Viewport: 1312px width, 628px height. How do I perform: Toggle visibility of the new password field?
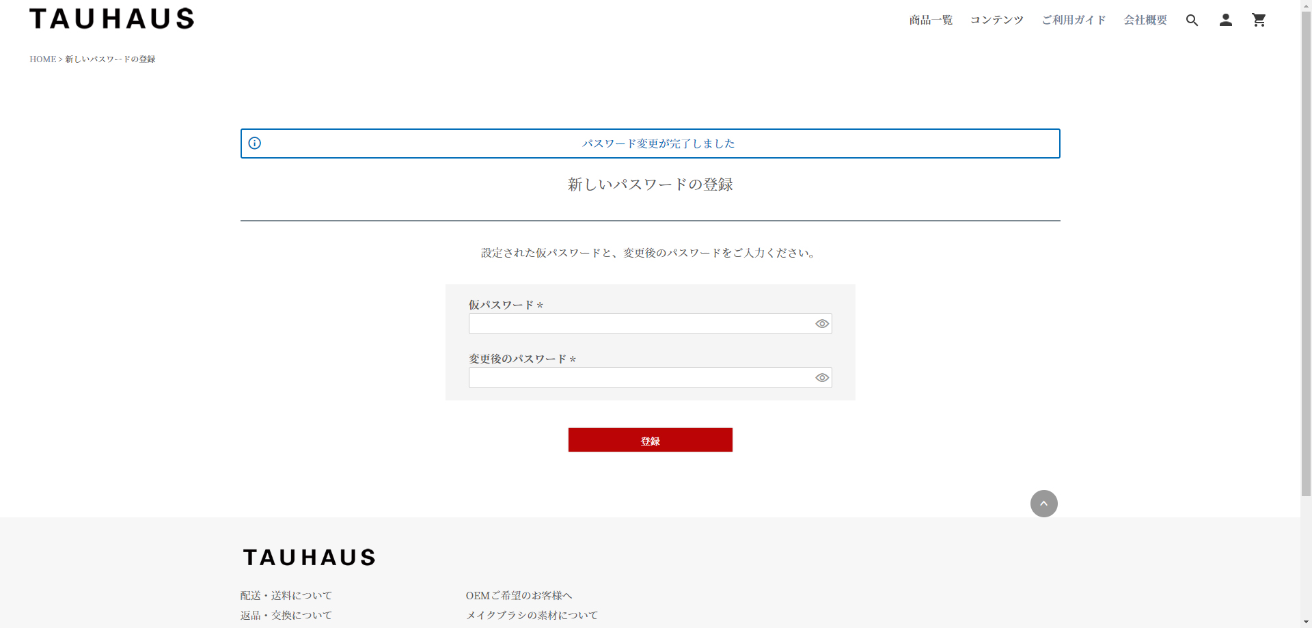click(822, 378)
